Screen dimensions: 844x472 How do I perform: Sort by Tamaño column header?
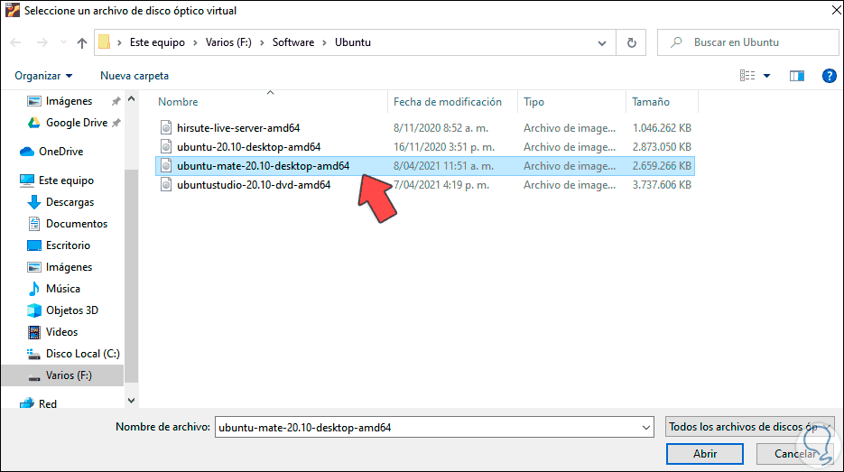[x=650, y=102]
